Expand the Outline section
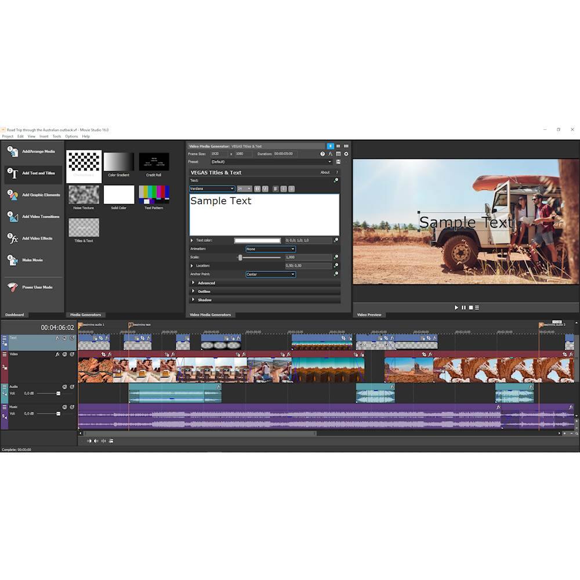 pyautogui.click(x=204, y=291)
